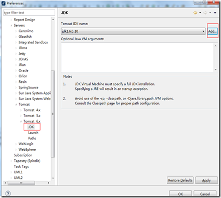Focus the type filter text field
The height and width of the screenshot is (198, 221).
(x=29, y=13)
